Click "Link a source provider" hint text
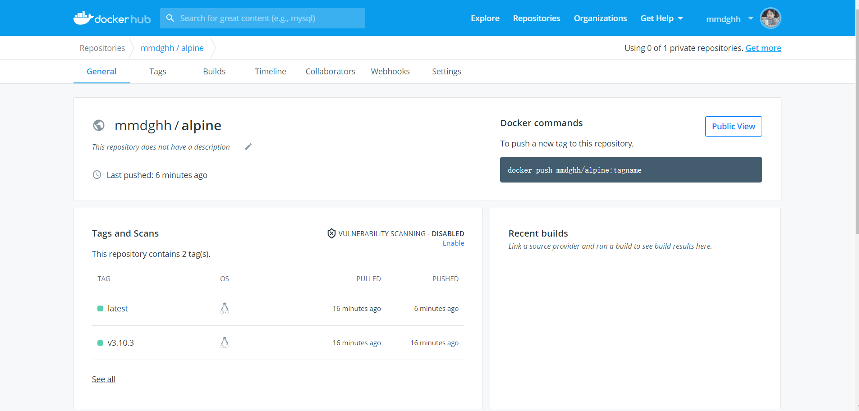 coord(610,246)
